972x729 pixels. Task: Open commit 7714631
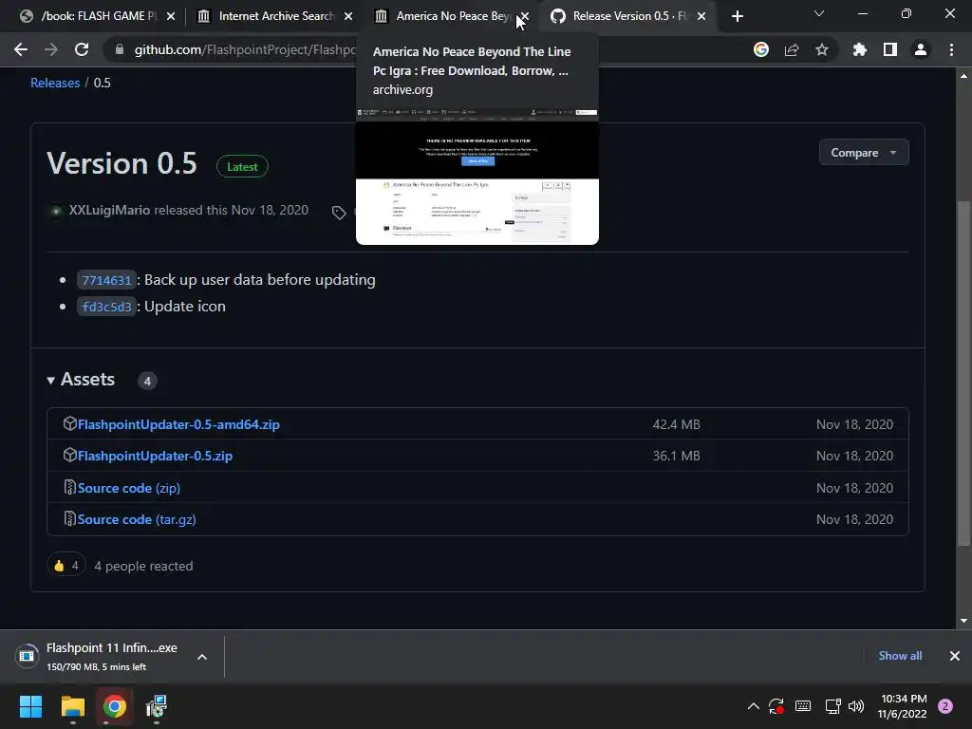[x=106, y=280]
